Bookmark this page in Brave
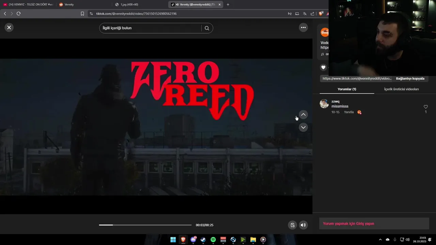 (x=82, y=14)
